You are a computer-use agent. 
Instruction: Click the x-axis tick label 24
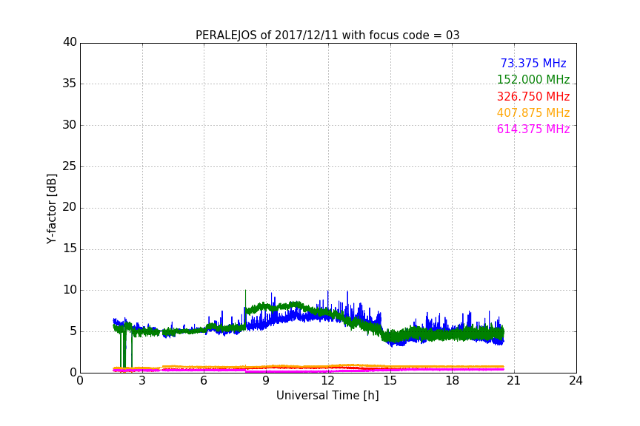[x=576, y=381]
